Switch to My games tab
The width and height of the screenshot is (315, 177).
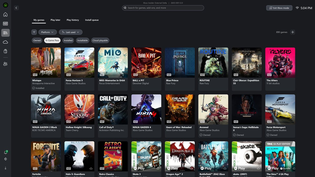point(39,20)
